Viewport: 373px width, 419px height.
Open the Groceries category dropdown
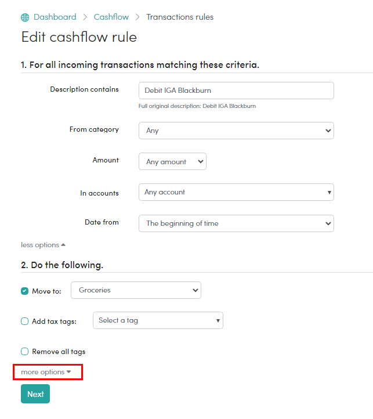pyautogui.click(x=136, y=290)
